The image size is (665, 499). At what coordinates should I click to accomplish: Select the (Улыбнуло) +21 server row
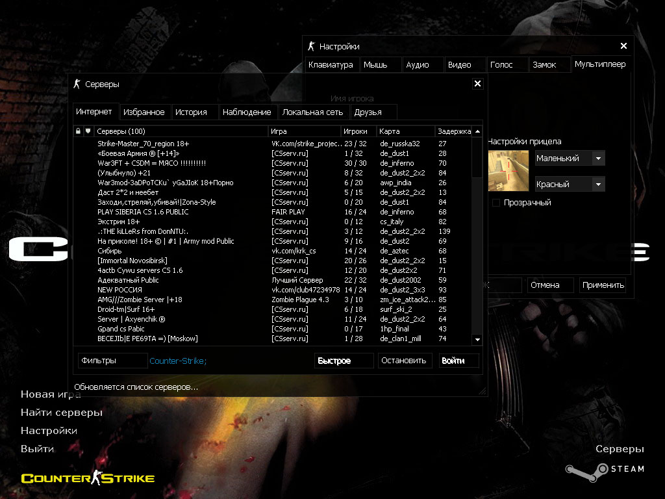(x=272, y=173)
